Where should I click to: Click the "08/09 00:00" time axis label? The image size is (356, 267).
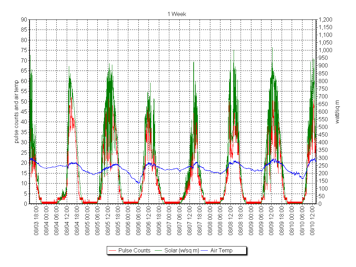[251, 221]
